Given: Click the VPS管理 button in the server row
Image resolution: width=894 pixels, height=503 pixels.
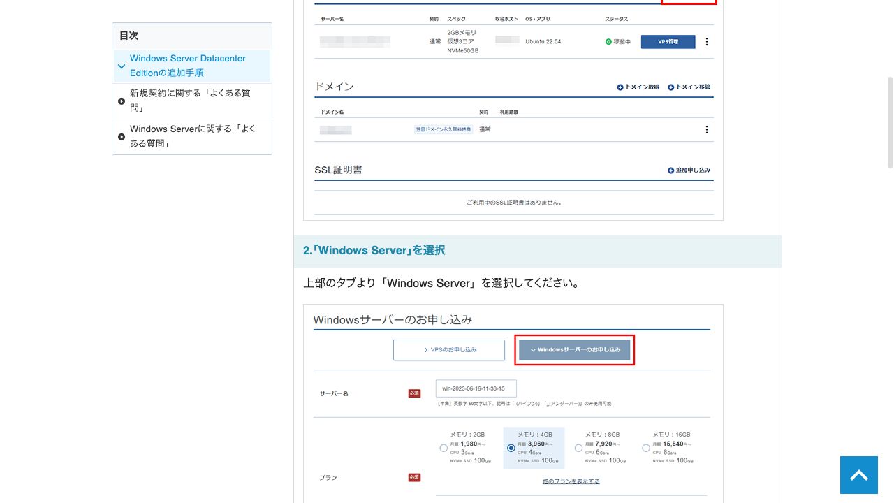Looking at the screenshot, I should tap(668, 42).
